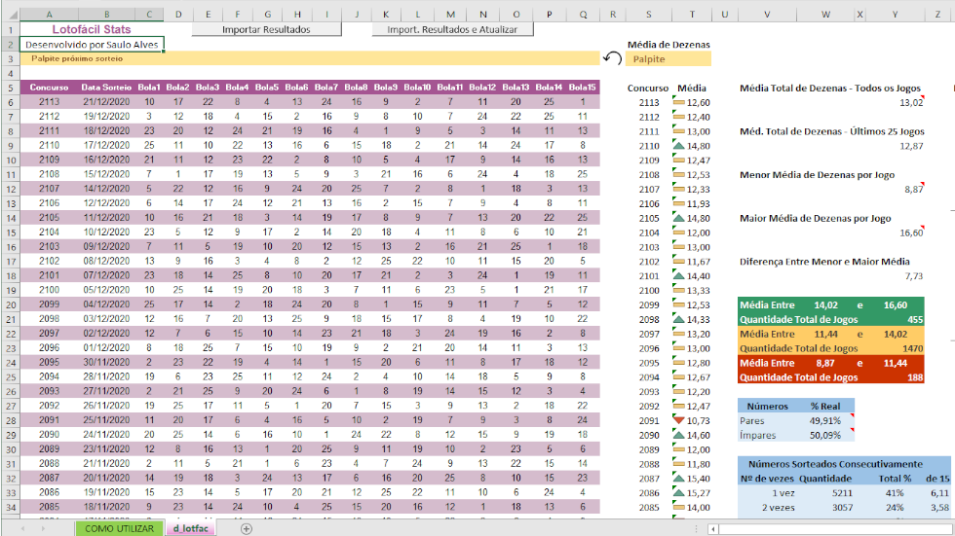Click the green up-arrow icon for concurso 2110
The width and height of the screenshot is (955, 536).
point(679,146)
